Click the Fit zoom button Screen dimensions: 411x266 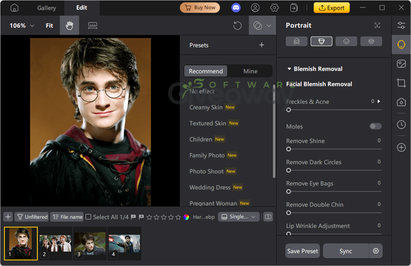[x=49, y=26]
